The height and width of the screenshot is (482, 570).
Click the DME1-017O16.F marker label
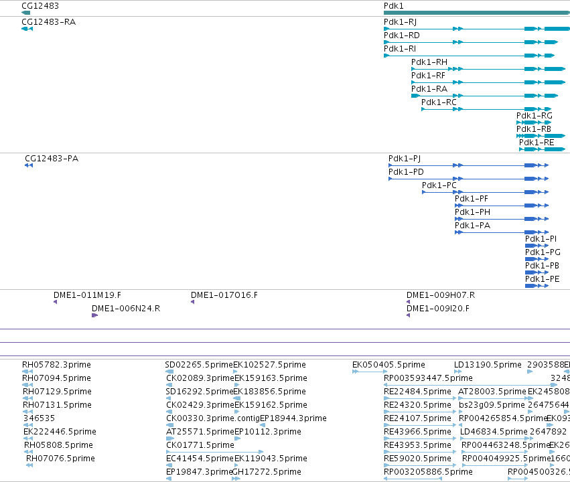[x=224, y=295]
